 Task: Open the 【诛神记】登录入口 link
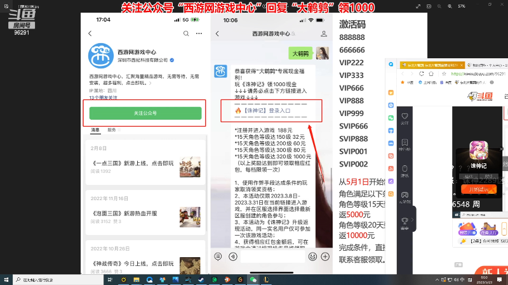coord(267,110)
